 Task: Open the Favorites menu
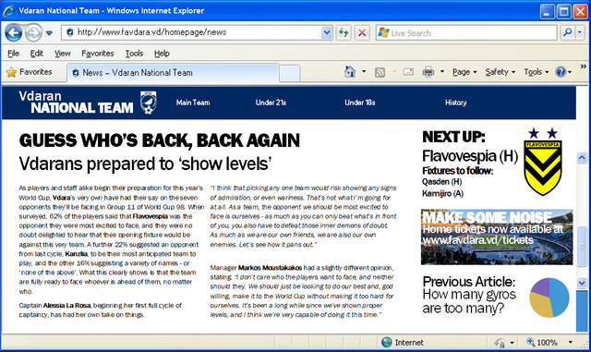pyautogui.click(x=98, y=54)
